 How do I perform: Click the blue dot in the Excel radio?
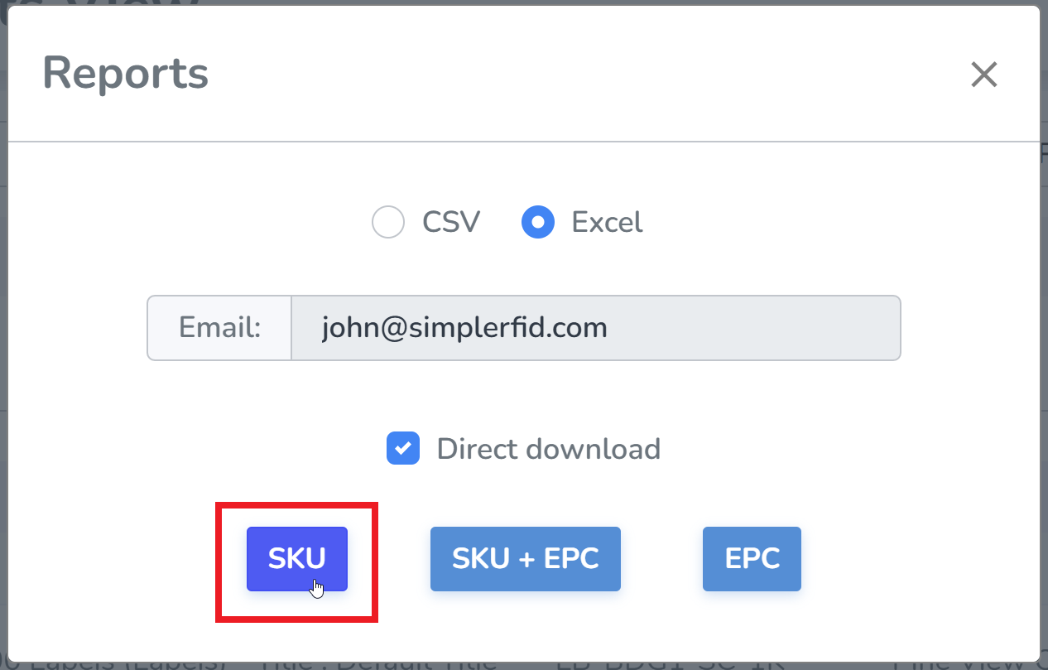click(538, 223)
